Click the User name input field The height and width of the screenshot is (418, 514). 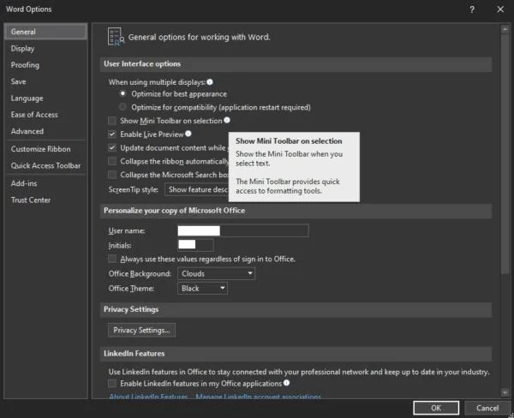pos(243,230)
